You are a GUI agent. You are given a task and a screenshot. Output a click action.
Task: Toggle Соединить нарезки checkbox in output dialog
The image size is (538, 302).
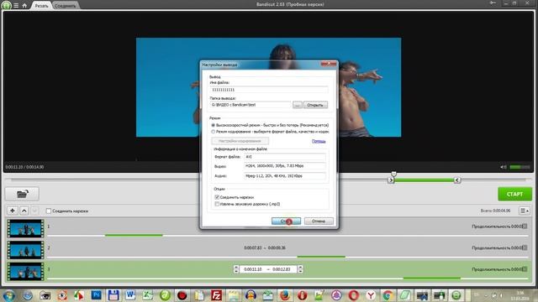click(217, 197)
